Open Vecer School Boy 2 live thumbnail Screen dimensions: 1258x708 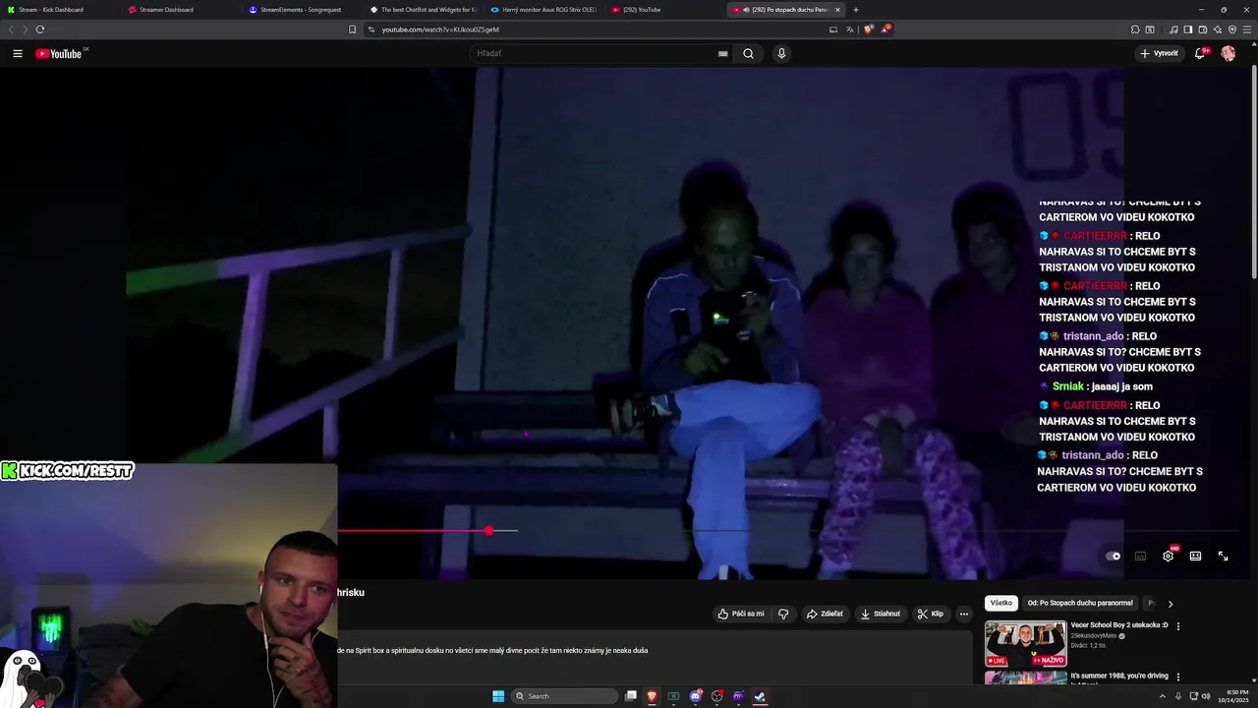coord(1025,644)
